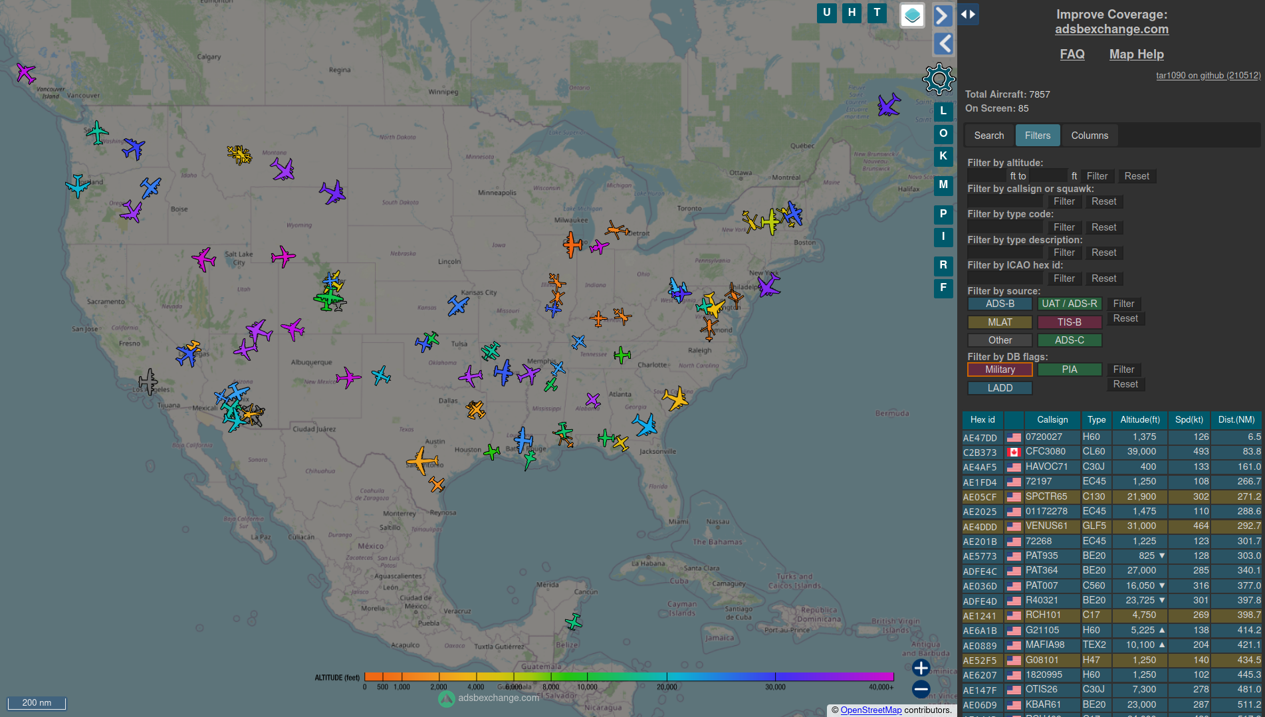Click Reset button for source filter
The height and width of the screenshot is (717, 1265).
click(x=1125, y=318)
